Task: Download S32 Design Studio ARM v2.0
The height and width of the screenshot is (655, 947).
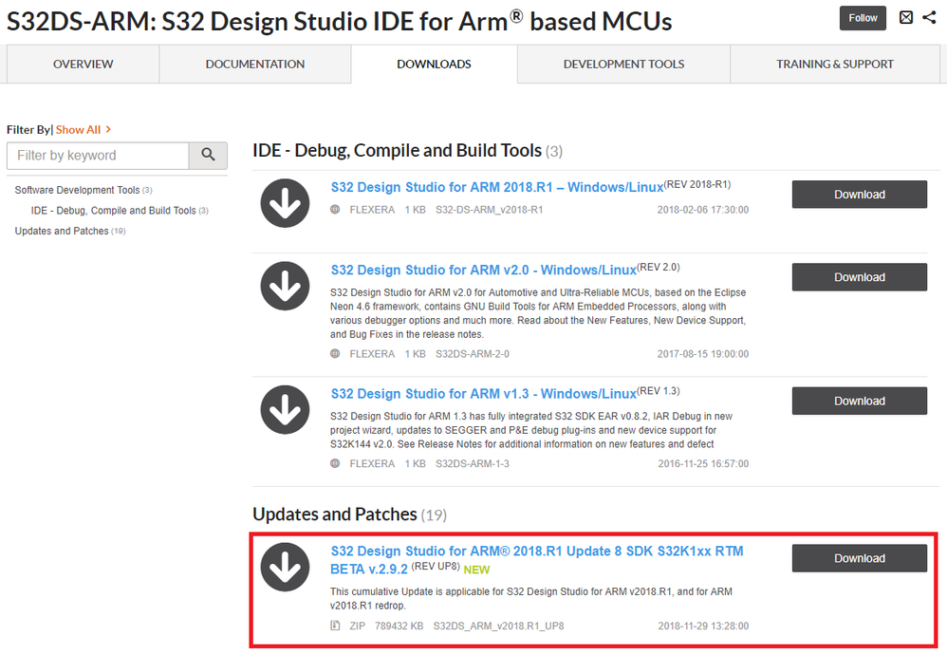Action: (x=860, y=277)
